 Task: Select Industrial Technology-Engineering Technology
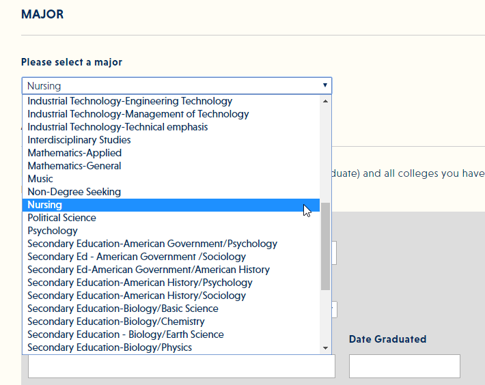(130, 101)
